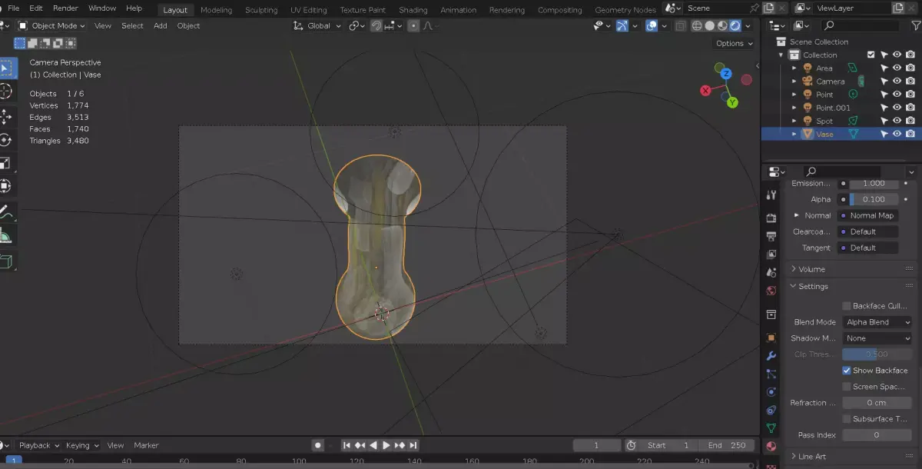Select the Transform tool in left toolbar

click(5, 185)
